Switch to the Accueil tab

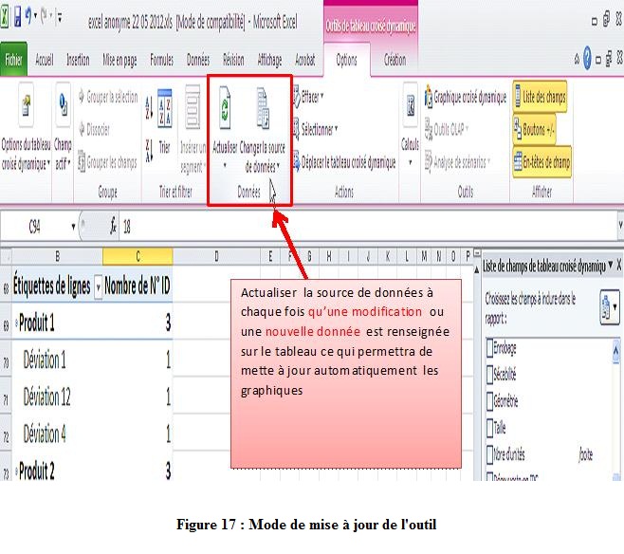click(x=45, y=60)
